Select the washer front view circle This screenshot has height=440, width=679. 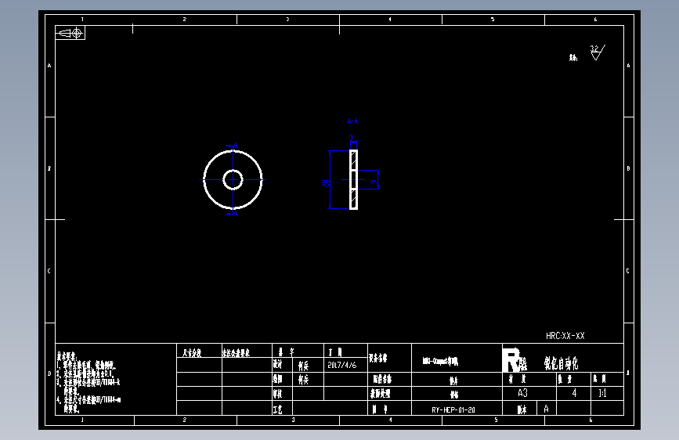(x=233, y=179)
